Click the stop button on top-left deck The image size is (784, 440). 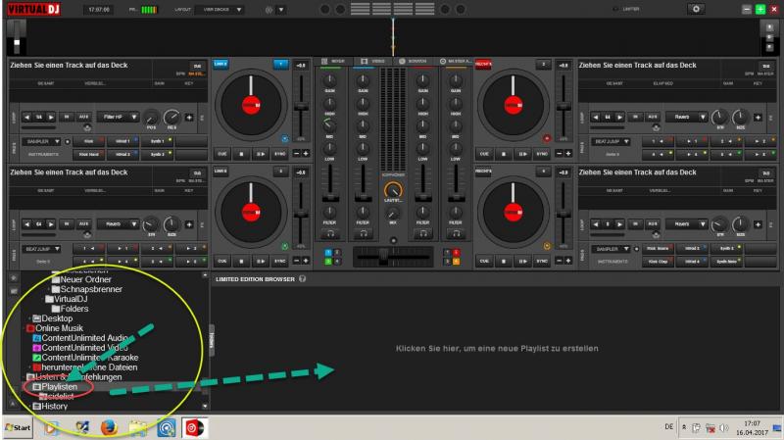[241, 154]
